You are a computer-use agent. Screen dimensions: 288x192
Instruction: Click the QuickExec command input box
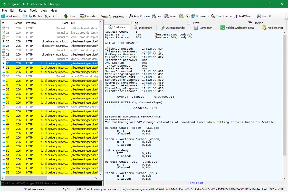pyautogui.click(x=51, y=183)
